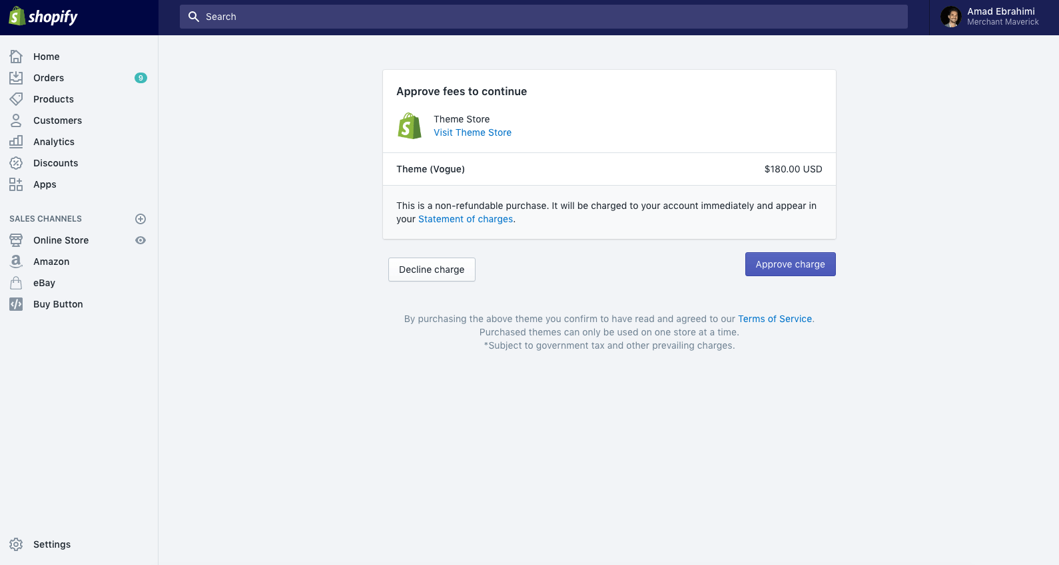The height and width of the screenshot is (565, 1059).
Task: Click the Approve fees to continue heading
Action: [462, 91]
